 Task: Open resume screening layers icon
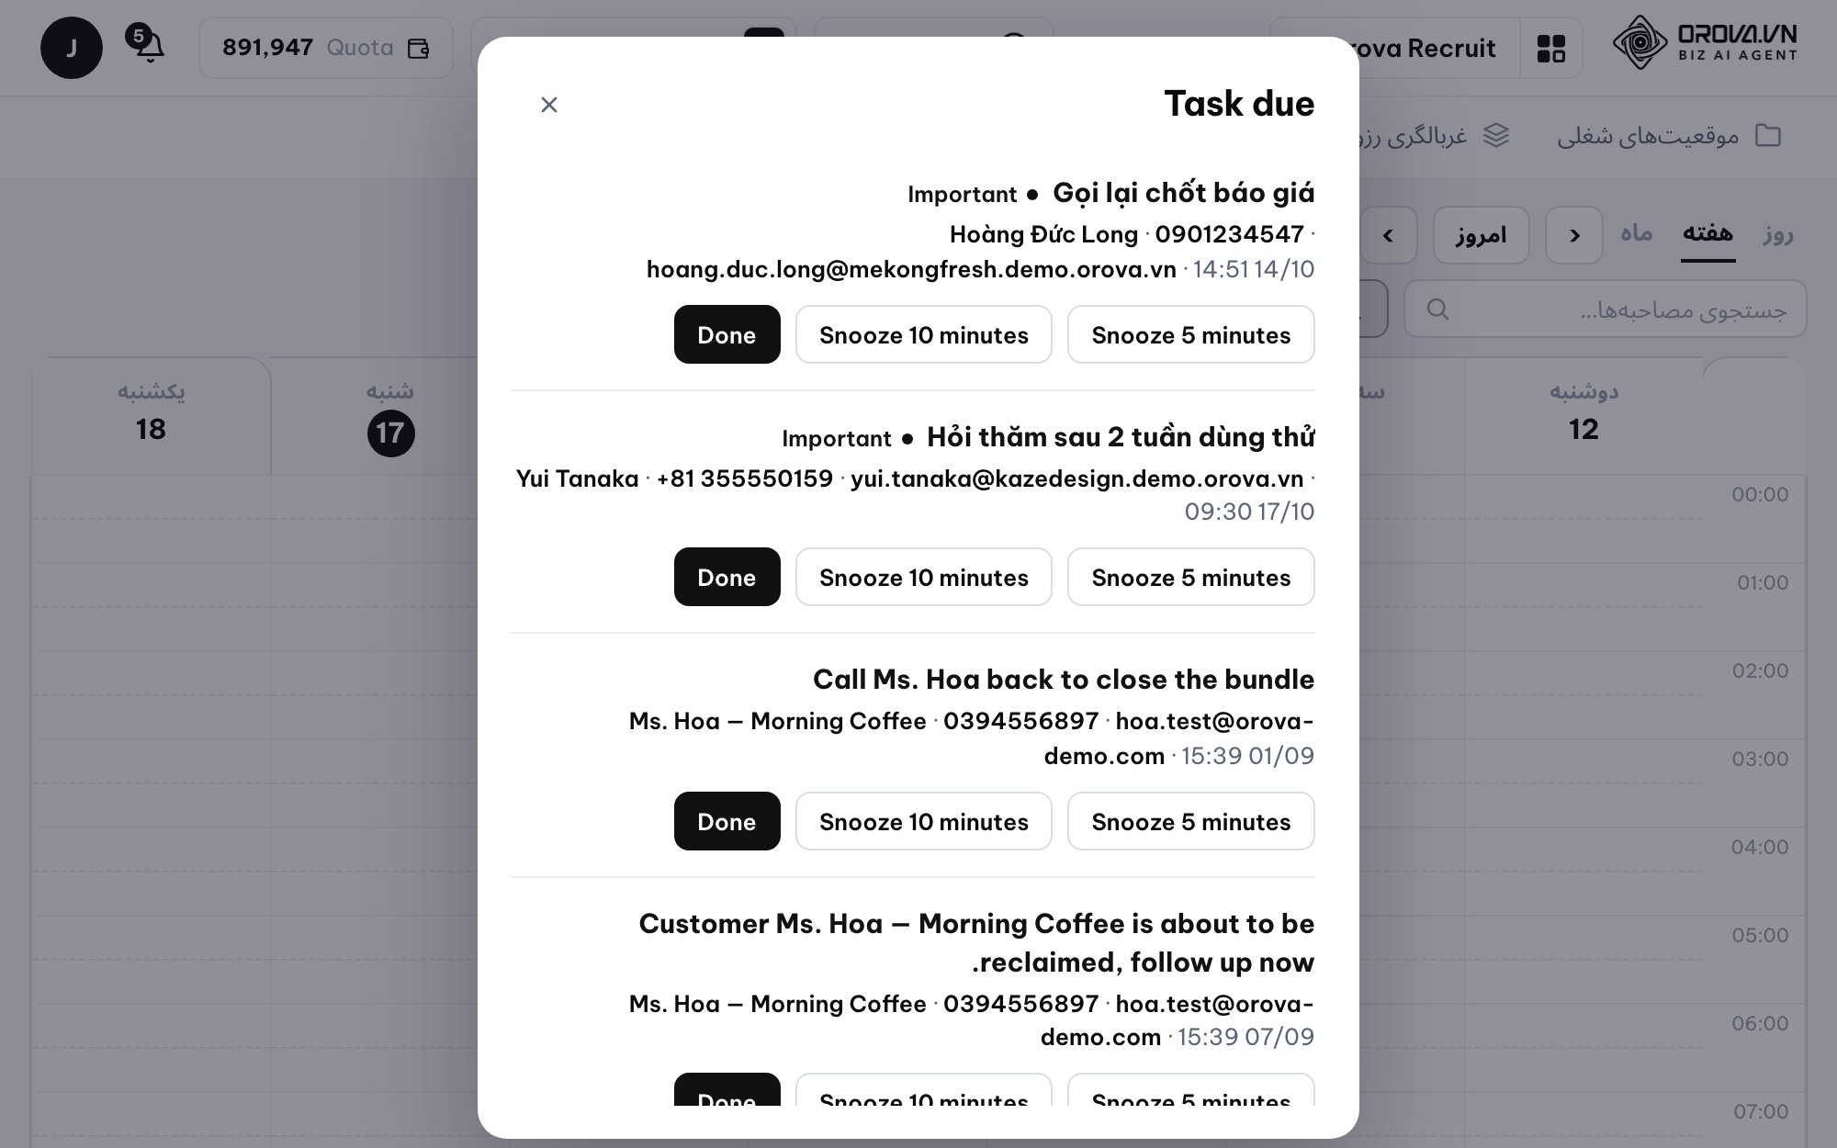(1496, 136)
